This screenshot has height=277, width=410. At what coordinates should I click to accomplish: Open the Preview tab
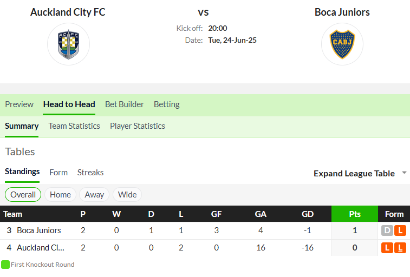[19, 104]
